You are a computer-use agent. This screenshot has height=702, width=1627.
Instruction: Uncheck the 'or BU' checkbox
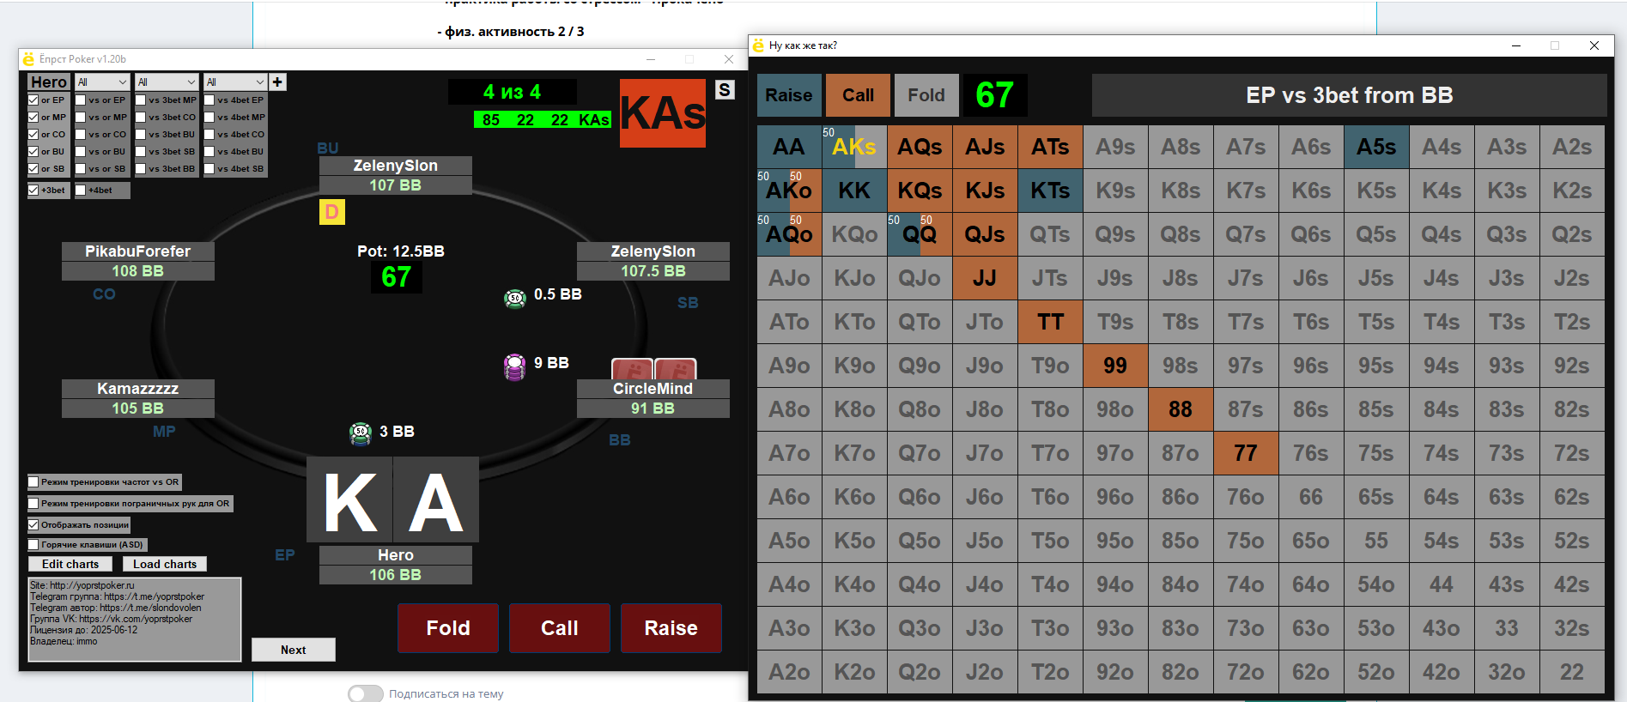(x=33, y=152)
